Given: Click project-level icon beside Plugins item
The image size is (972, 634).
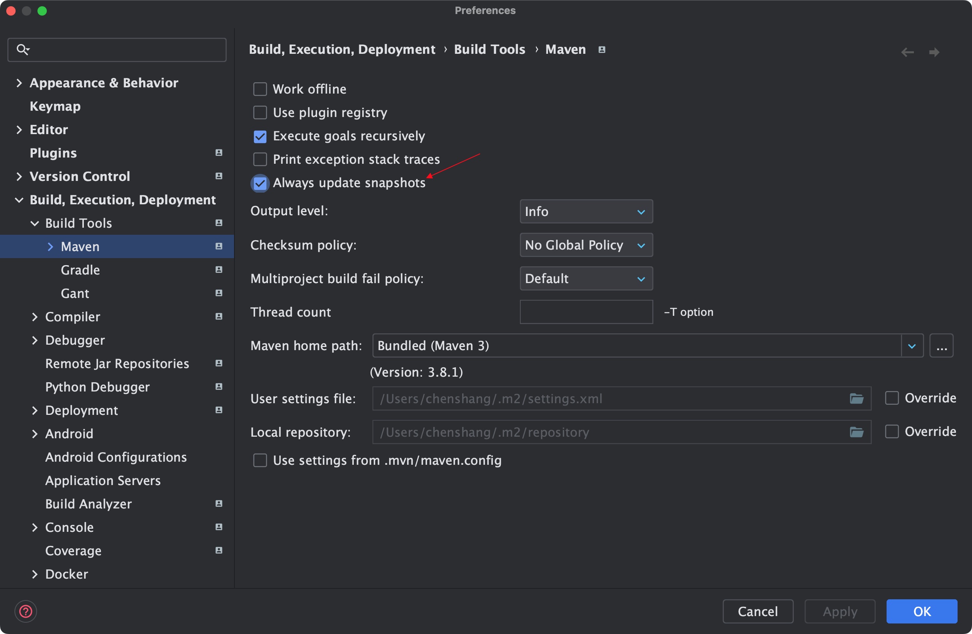Looking at the screenshot, I should click(x=219, y=153).
